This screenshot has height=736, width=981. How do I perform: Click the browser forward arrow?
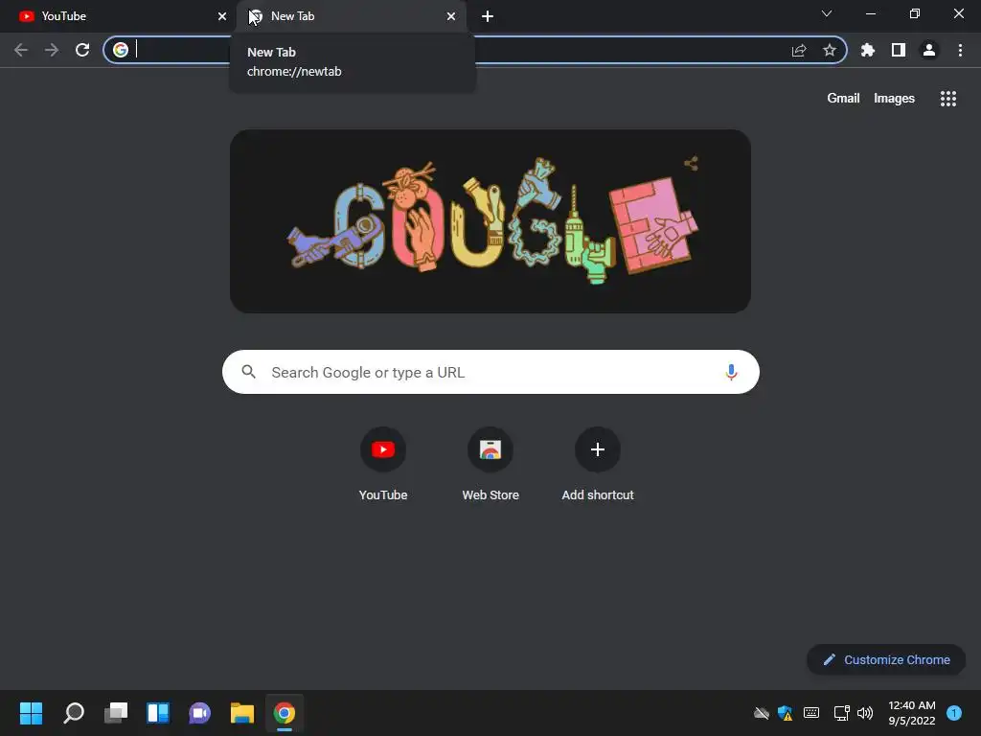pos(52,50)
